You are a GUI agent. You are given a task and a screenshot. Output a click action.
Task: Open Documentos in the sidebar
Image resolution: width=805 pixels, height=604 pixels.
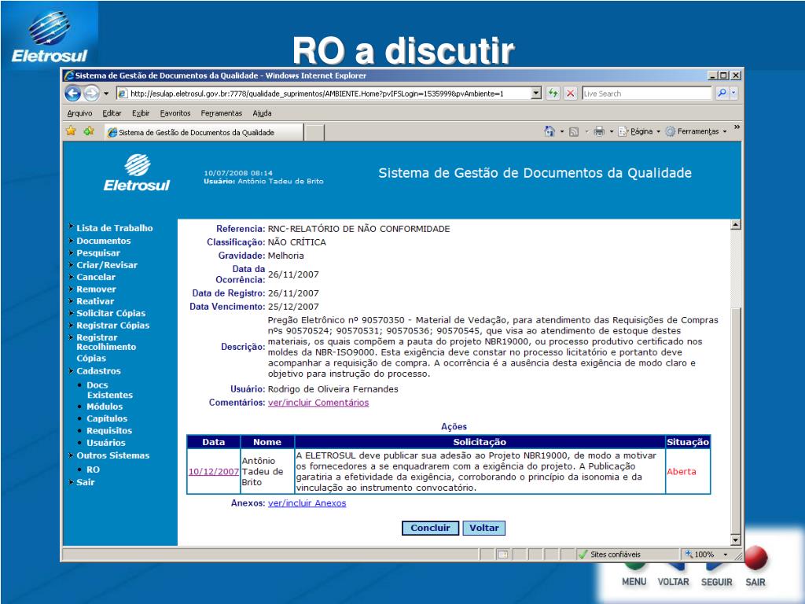coord(103,241)
